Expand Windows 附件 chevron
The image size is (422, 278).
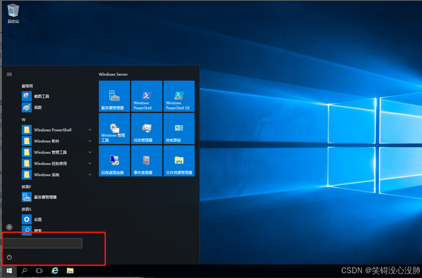(x=90, y=141)
